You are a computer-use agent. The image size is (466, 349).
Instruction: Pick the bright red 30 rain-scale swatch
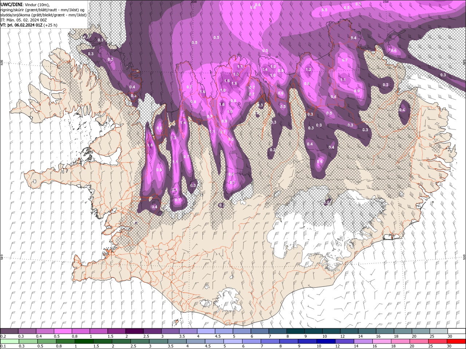[x=456, y=341]
